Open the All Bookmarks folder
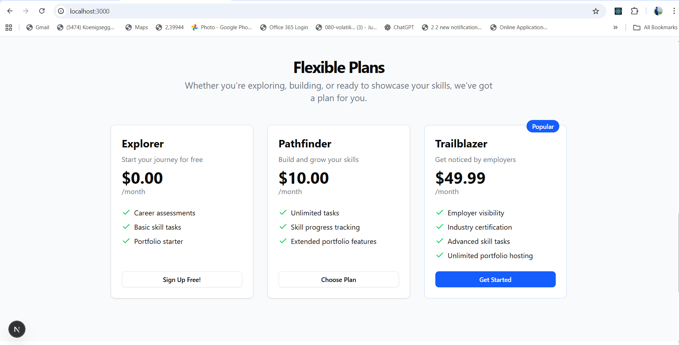 655,27
